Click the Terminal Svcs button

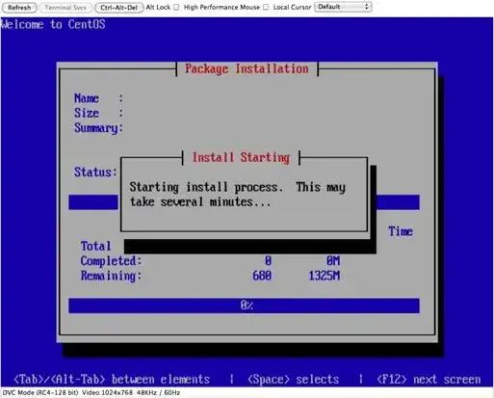click(65, 8)
